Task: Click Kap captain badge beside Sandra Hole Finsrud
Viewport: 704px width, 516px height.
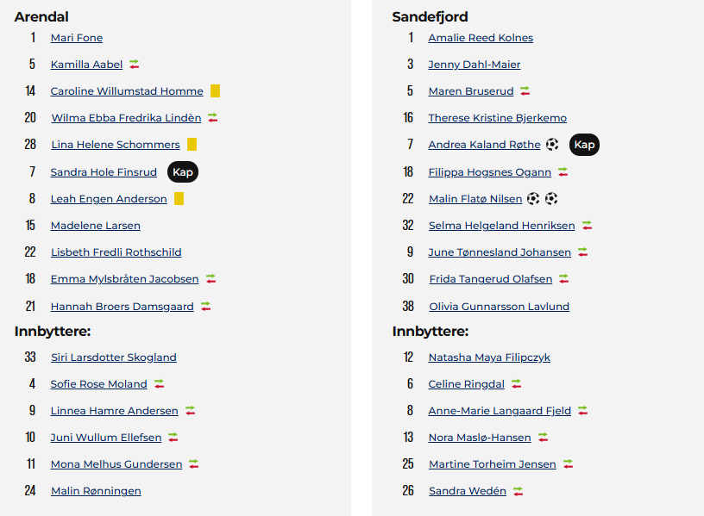Action: [x=183, y=172]
